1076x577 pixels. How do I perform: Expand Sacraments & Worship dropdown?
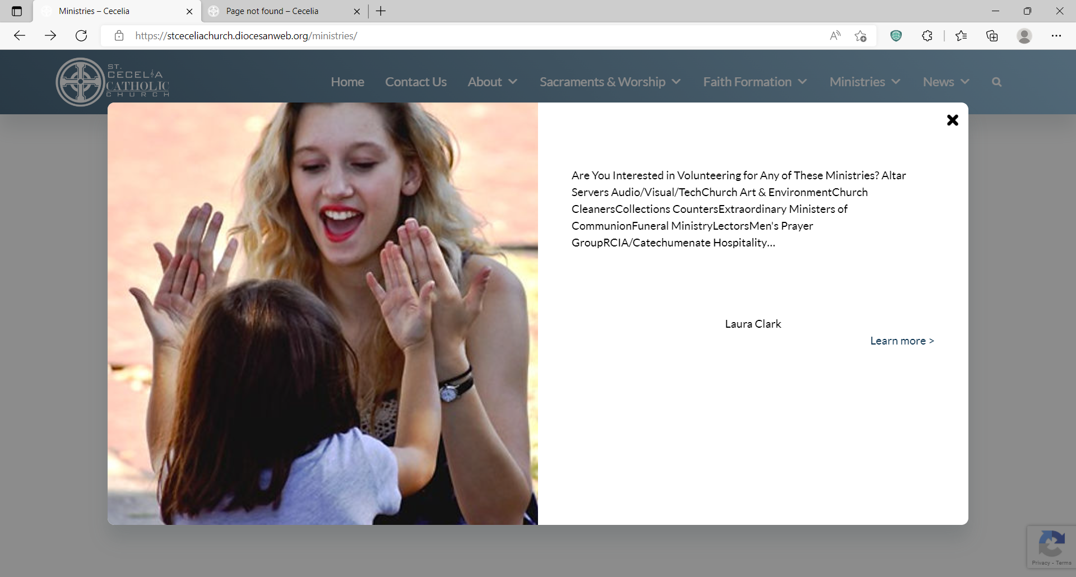click(x=610, y=82)
